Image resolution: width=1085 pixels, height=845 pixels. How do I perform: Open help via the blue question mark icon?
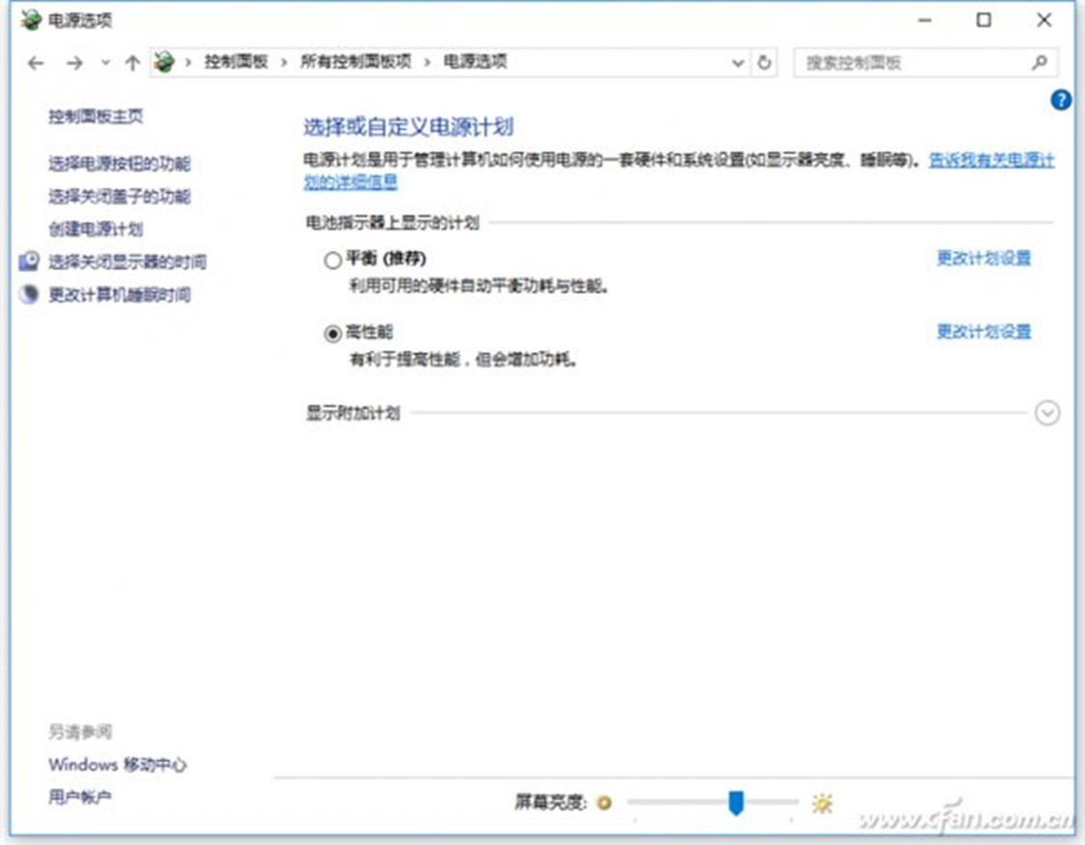pyautogui.click(x=1060, y=99)
